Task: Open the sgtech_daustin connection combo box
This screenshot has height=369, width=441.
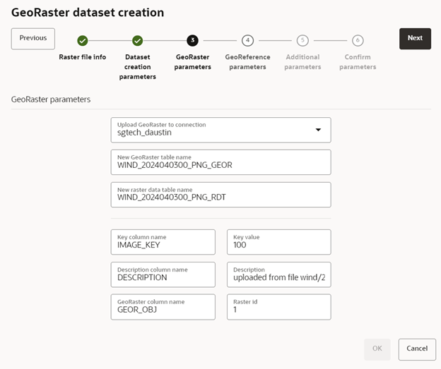Action: 212,130
